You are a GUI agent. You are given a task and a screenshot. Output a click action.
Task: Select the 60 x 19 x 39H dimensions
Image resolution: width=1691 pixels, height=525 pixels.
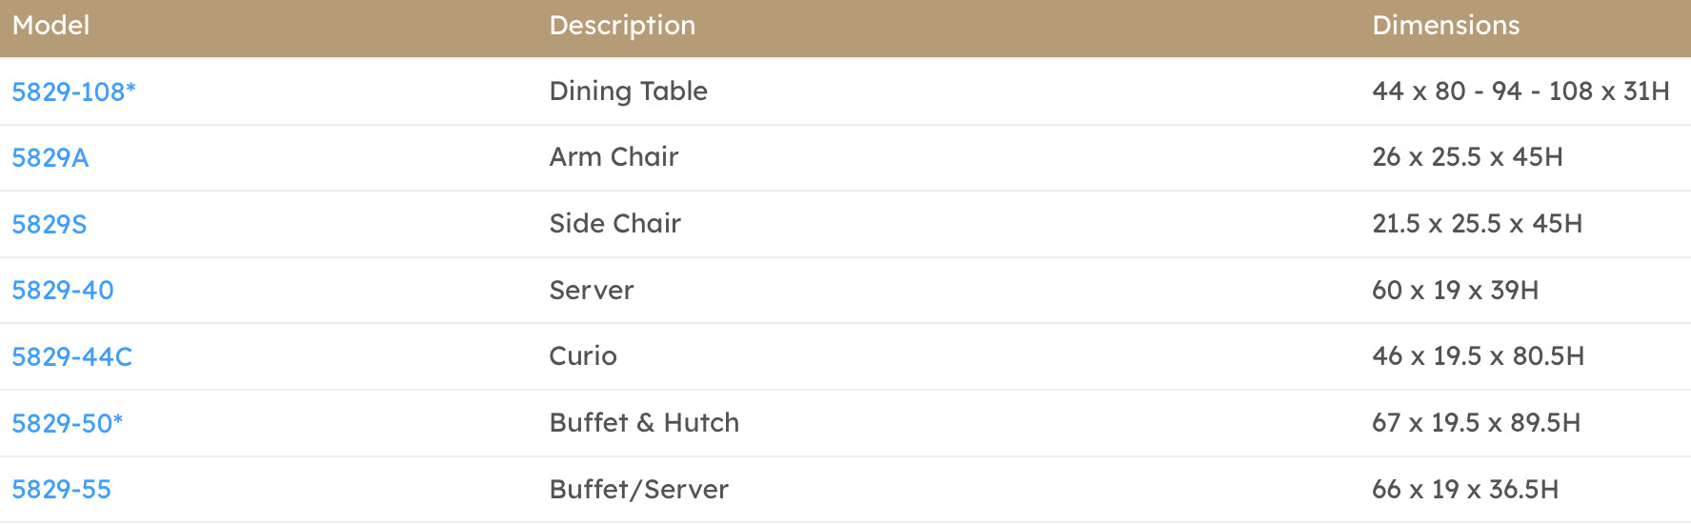(1455, 290)
